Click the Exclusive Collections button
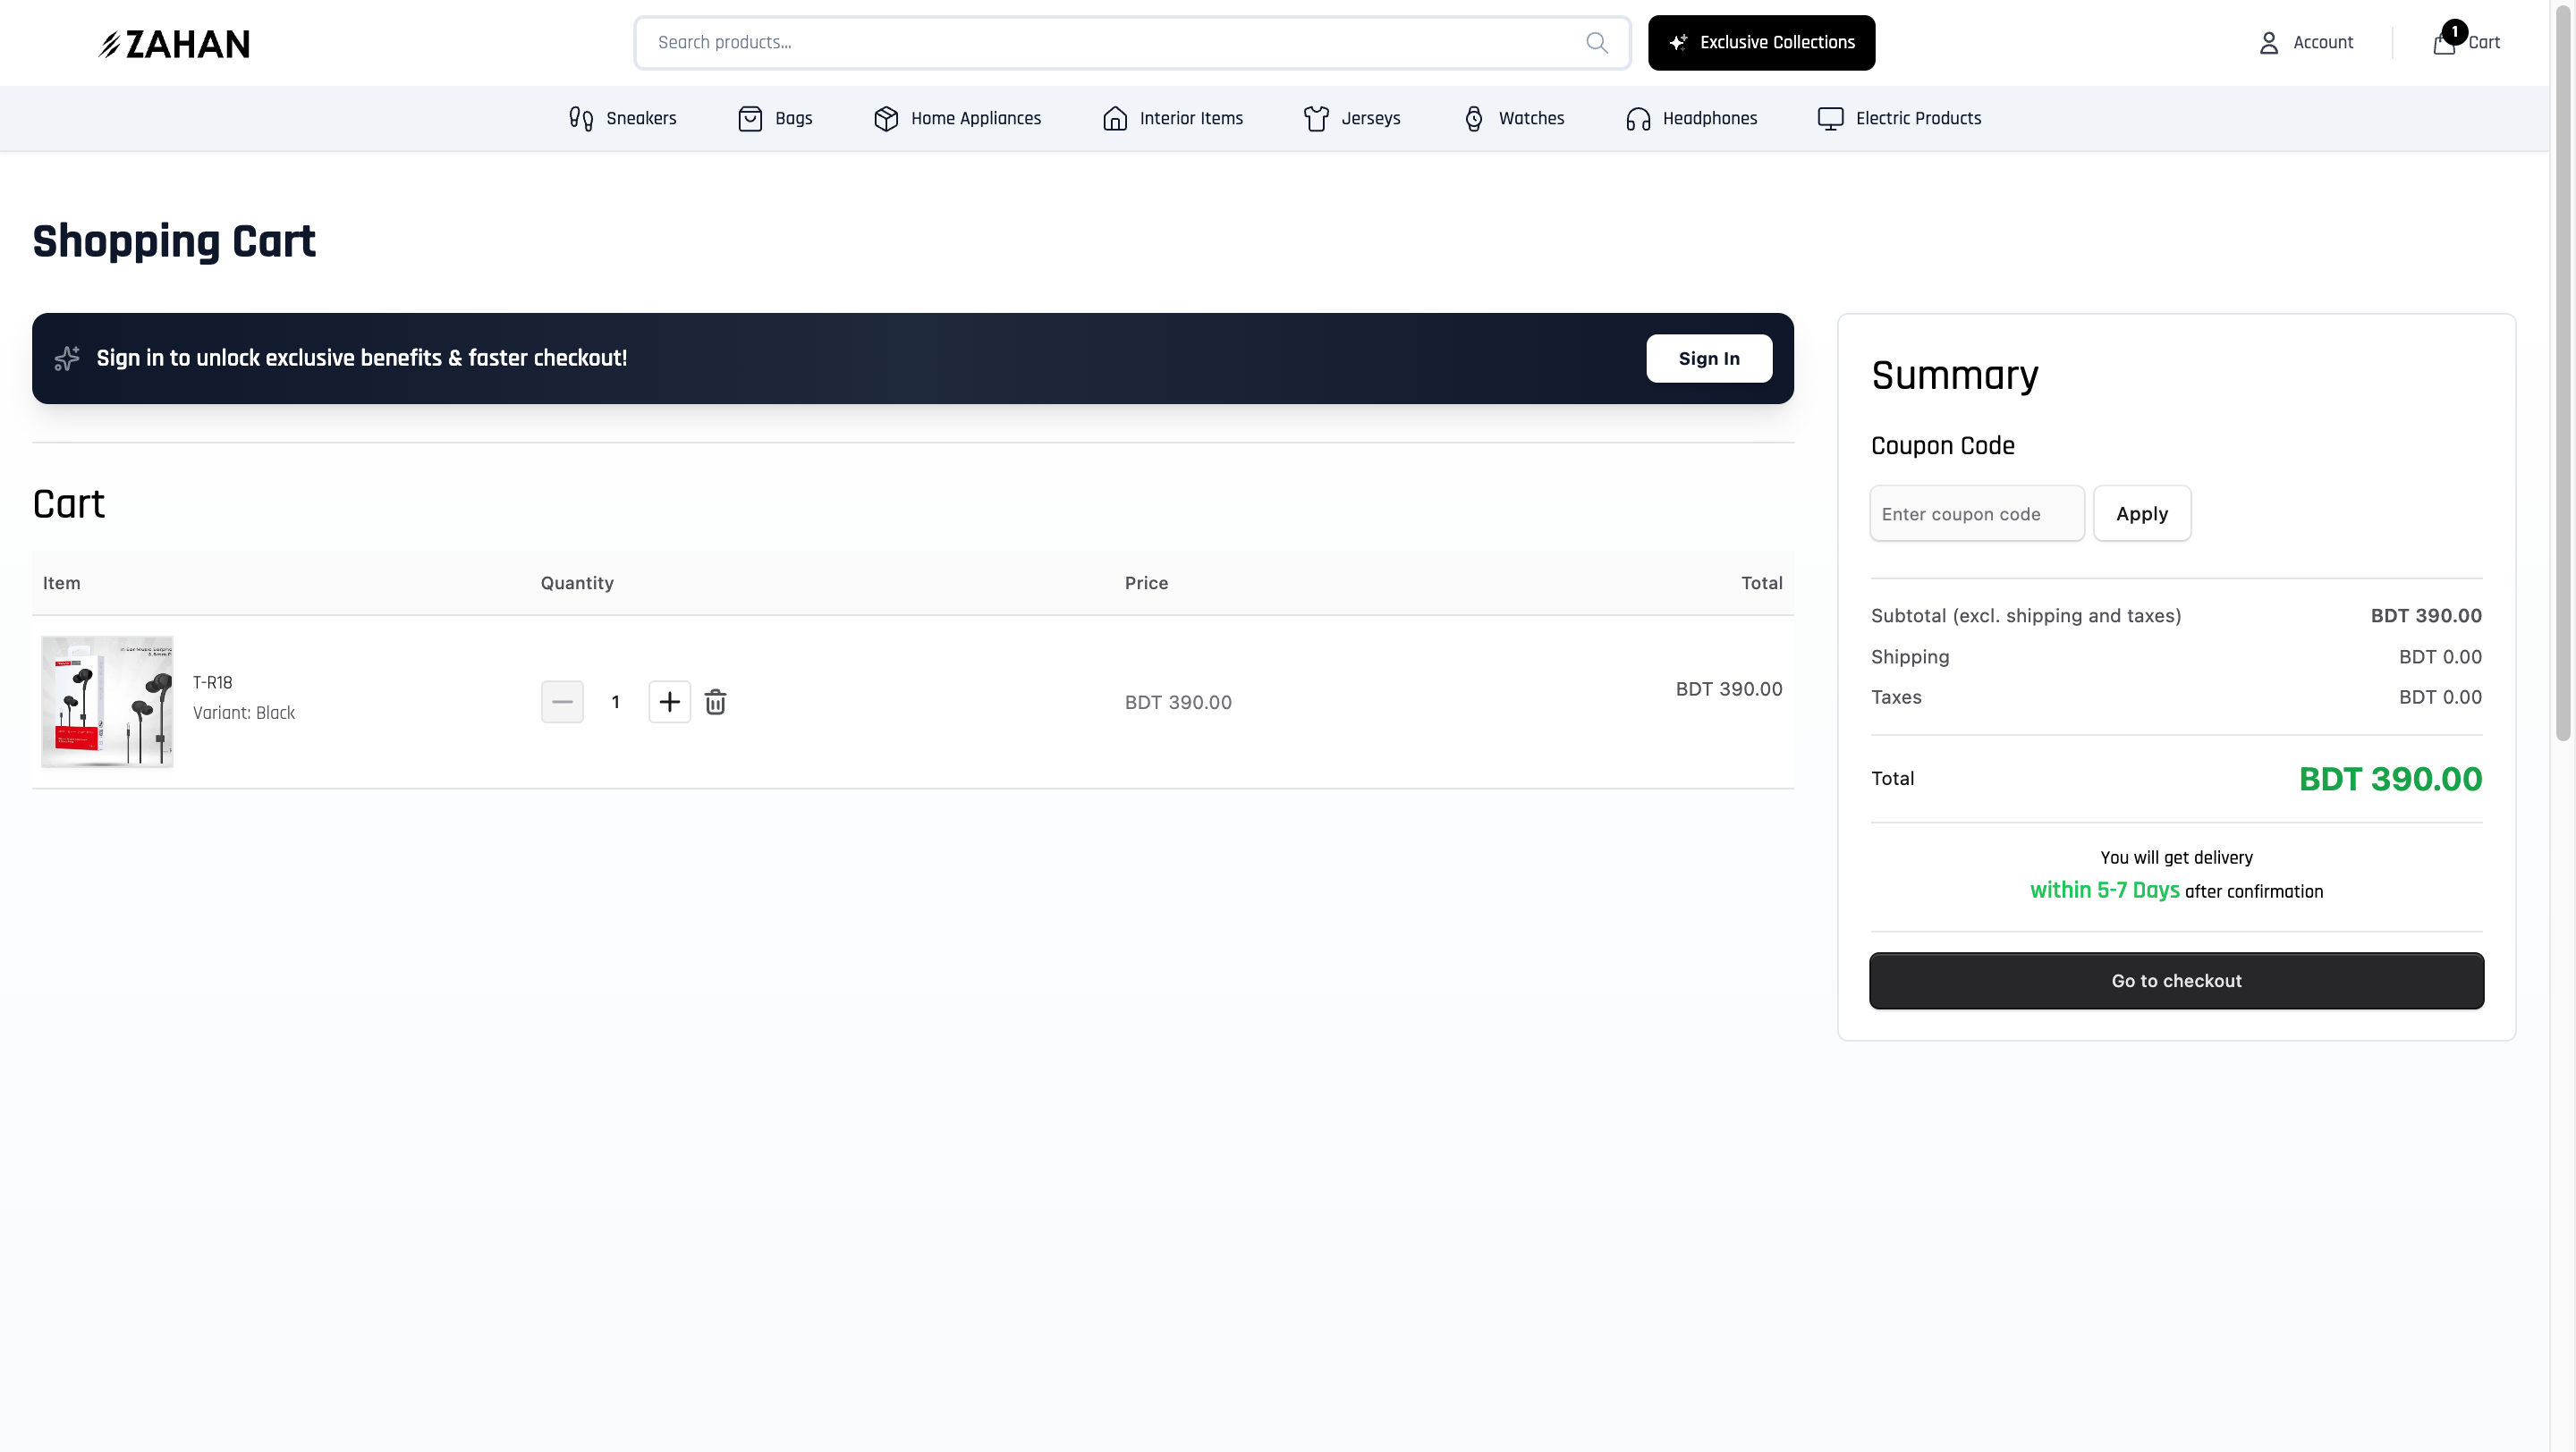This screenshot has height=1452, width=2576. [1761, 42]
